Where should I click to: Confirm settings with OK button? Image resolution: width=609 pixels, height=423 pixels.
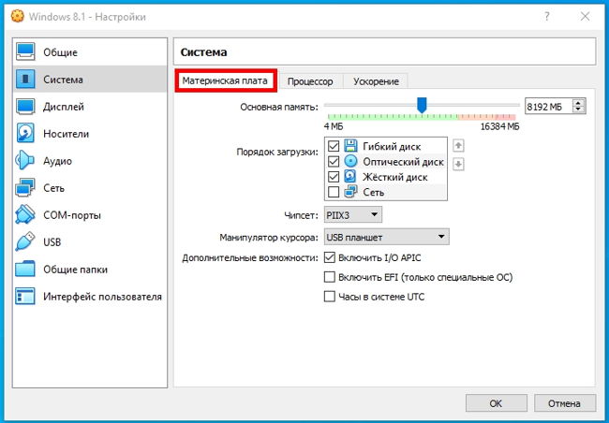(497, 403)
